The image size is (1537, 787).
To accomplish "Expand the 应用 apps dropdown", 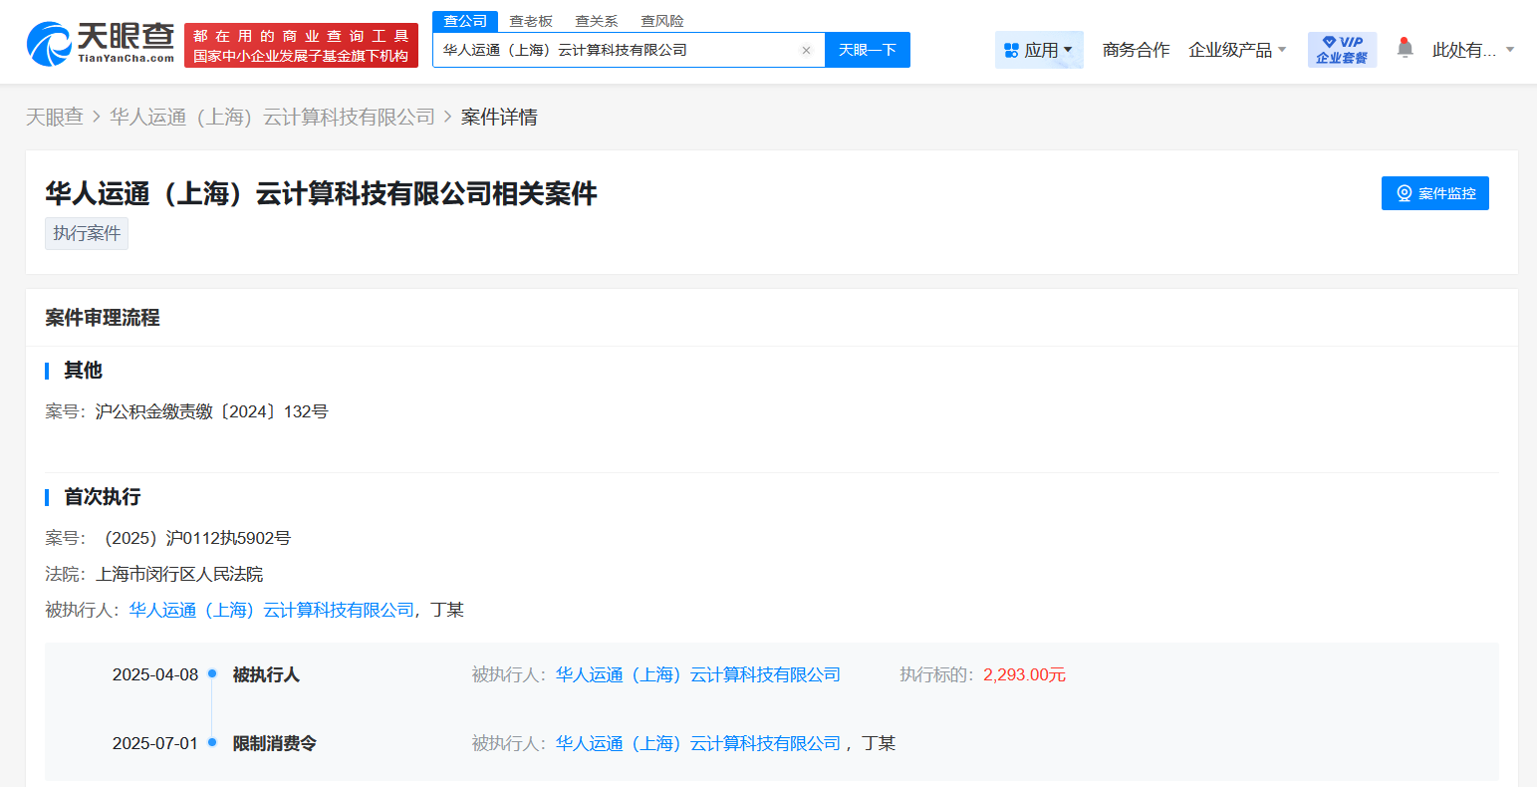I will pos(1039,50).
